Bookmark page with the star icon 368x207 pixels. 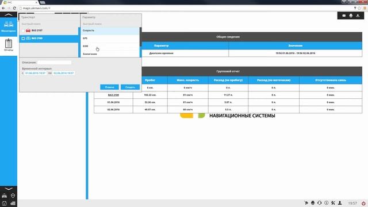pos(359,8)
